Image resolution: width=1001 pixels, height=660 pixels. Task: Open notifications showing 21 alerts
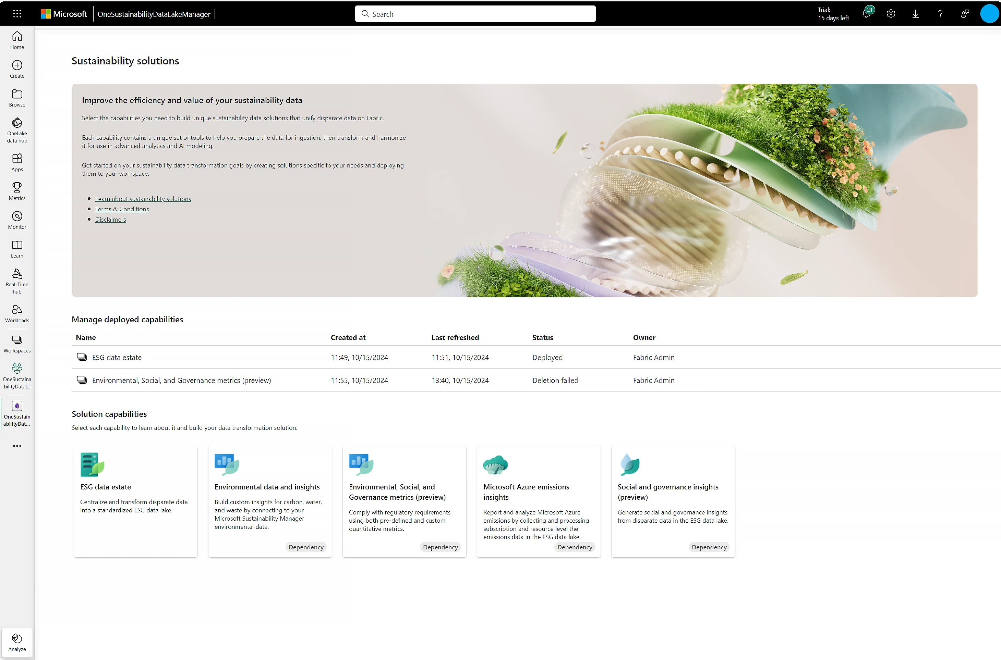866,13
